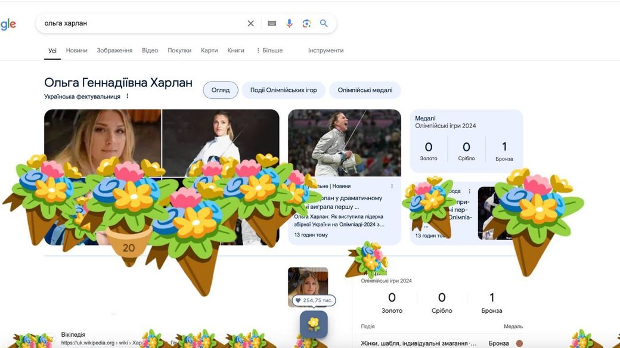Click the search field containing ольга харлан
This screenshot has width=620, height=348.
coord(143,23)
